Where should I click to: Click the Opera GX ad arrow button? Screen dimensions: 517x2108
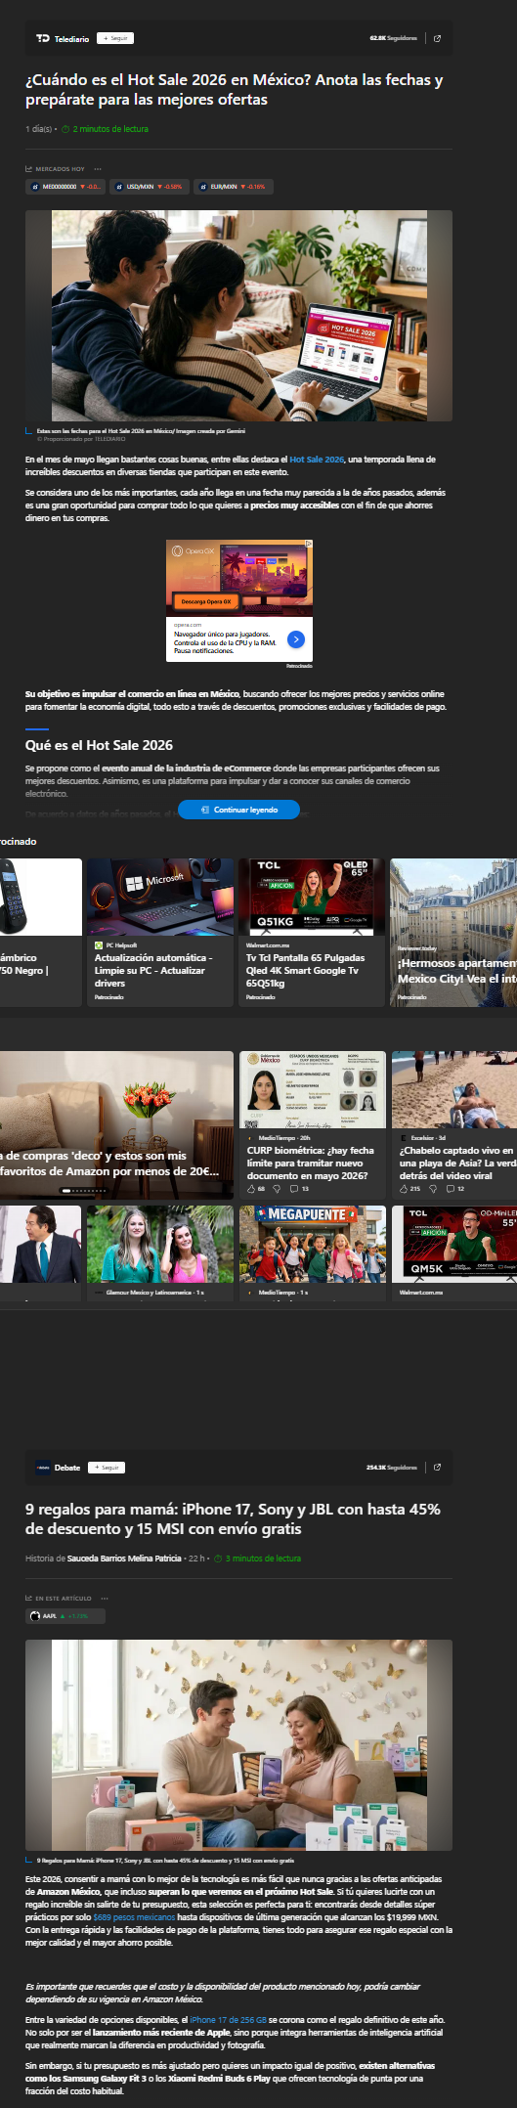click(x=295, y=639)
